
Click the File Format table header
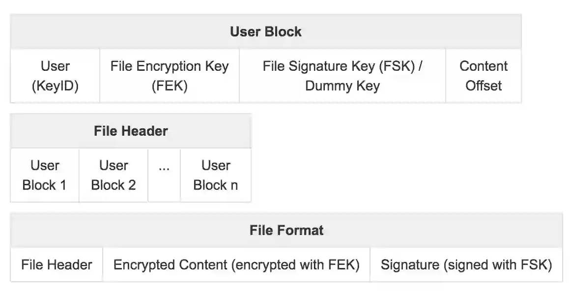point(286,230)
